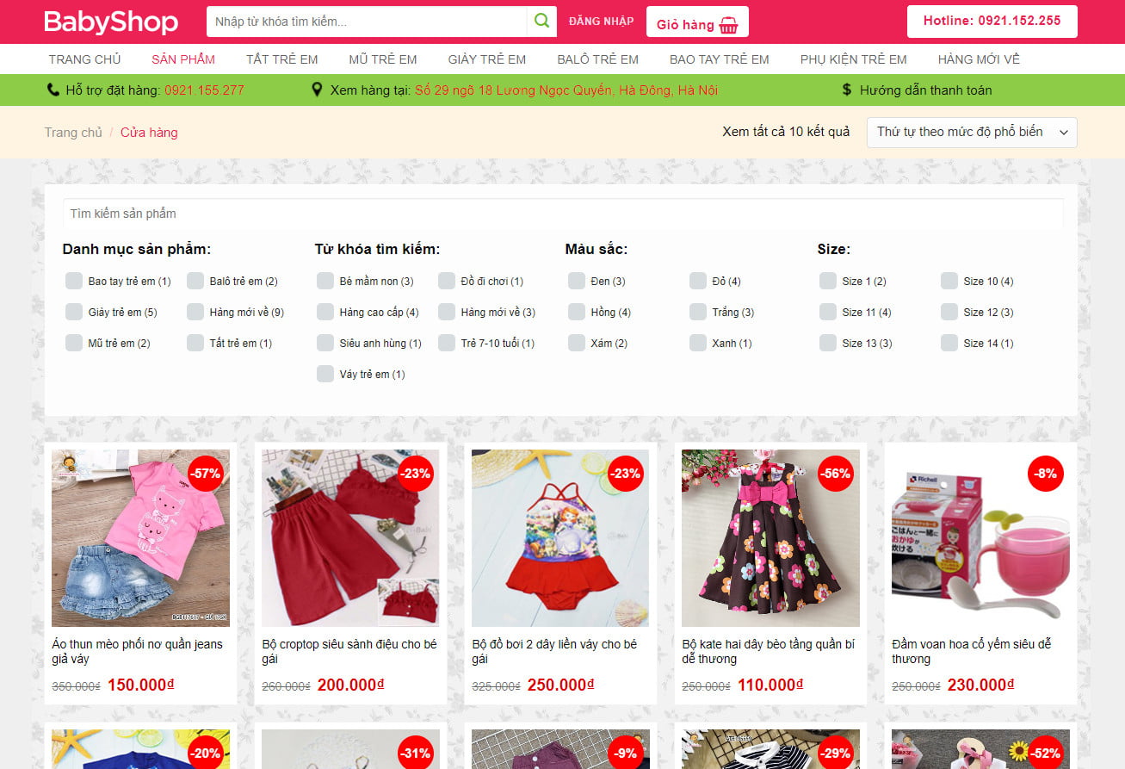1125x769 pixels.
Task: Focus the Tìm kiếm sản phẩm filter field
Action: click(563, 214)
